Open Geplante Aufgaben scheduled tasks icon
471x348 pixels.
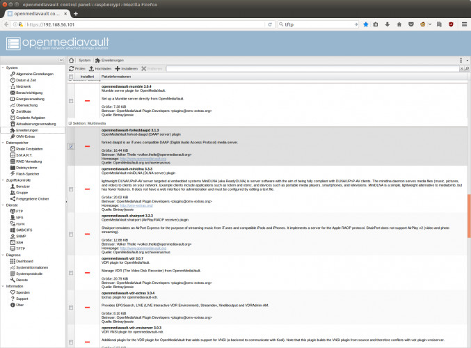13,118
